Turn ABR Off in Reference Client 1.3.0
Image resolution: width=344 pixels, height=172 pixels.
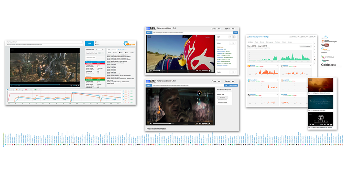tap(231, 37)
